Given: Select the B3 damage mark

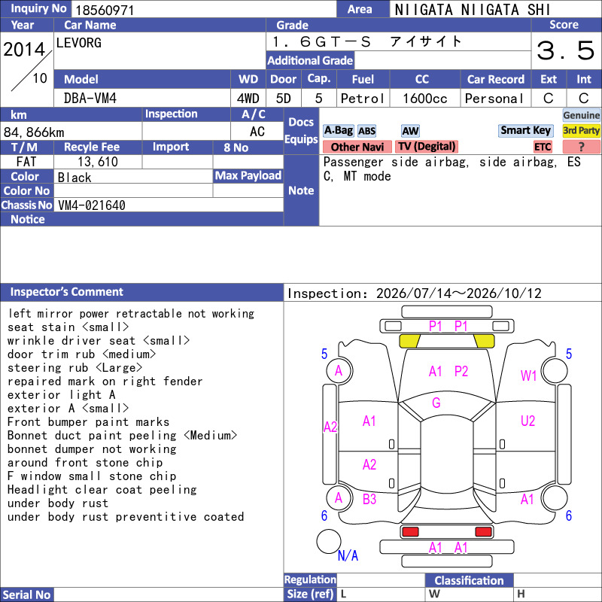Looking at the screenshot, I should 369,499.
